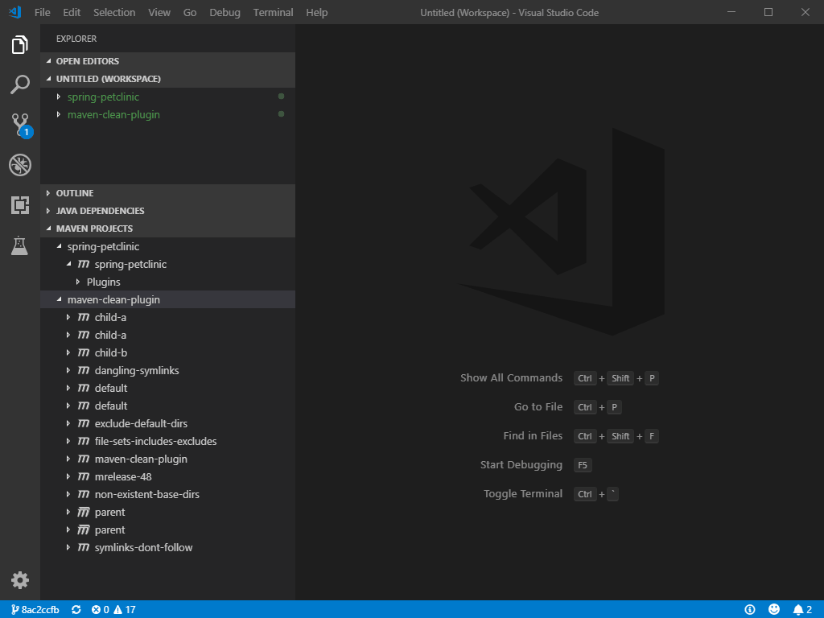Open the Debug view from the activity bar

click(x=19, y=164)
